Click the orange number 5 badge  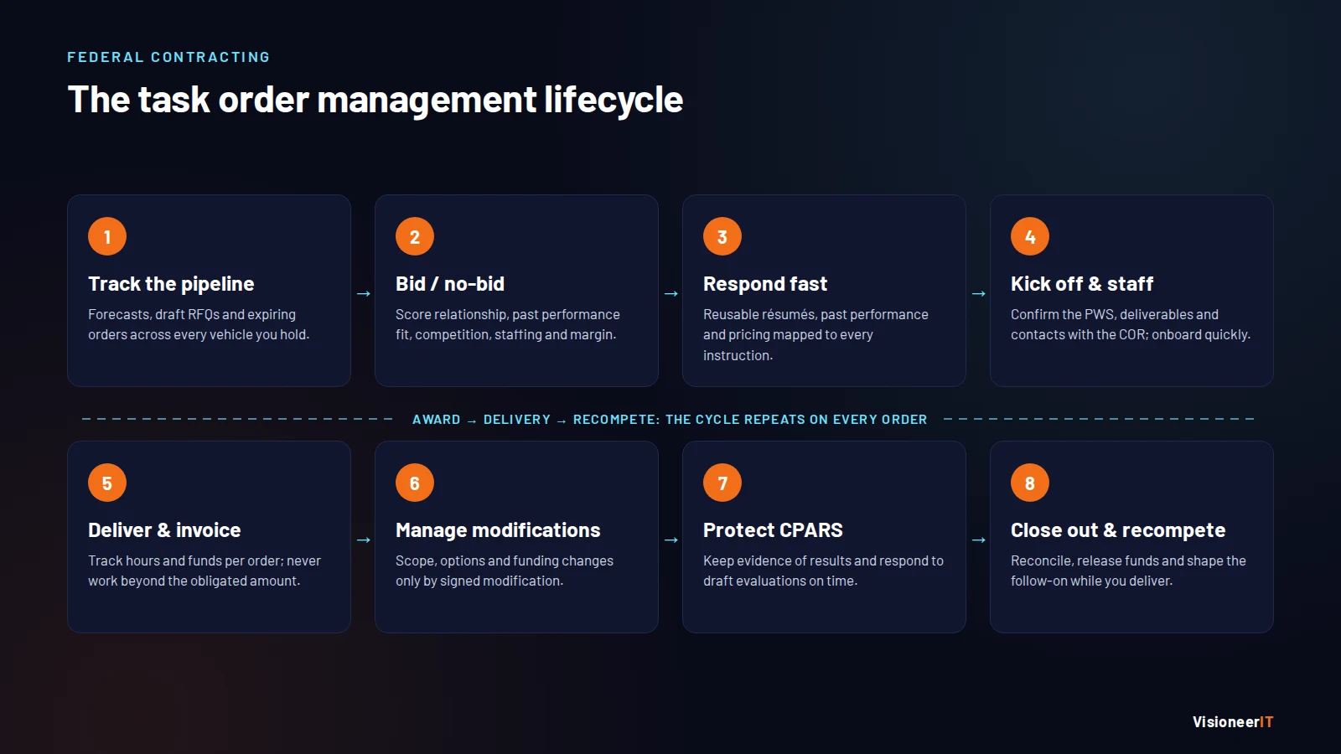(x=107, y=483)
